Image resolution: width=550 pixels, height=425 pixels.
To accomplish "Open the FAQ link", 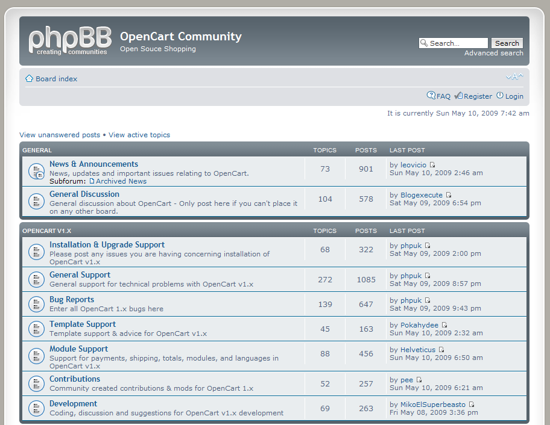I will (x=443, y=96).
